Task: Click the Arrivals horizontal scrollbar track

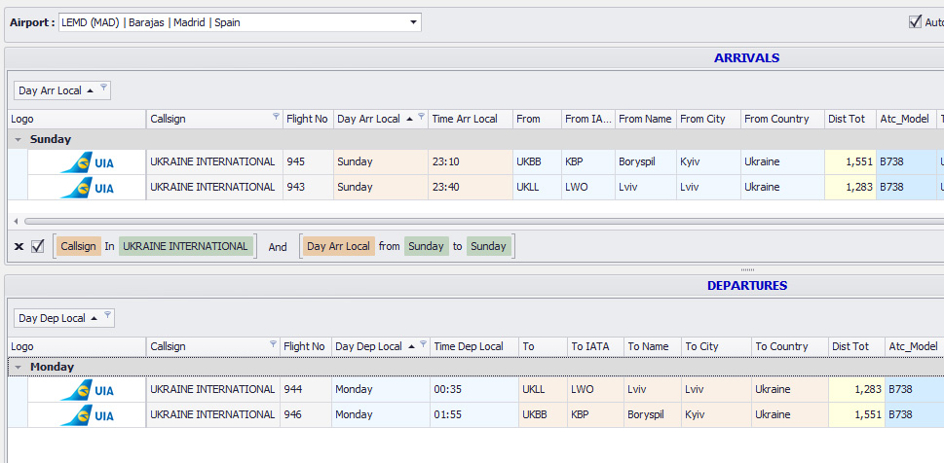Action: point(484,221)
